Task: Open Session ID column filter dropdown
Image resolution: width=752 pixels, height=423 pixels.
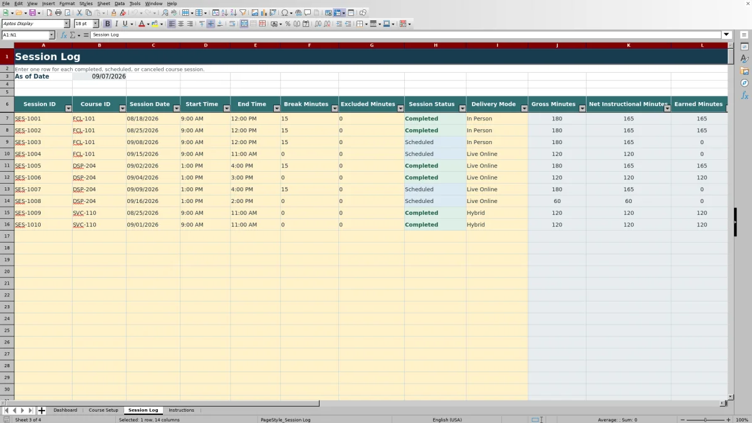Action: tap(68, 108)
